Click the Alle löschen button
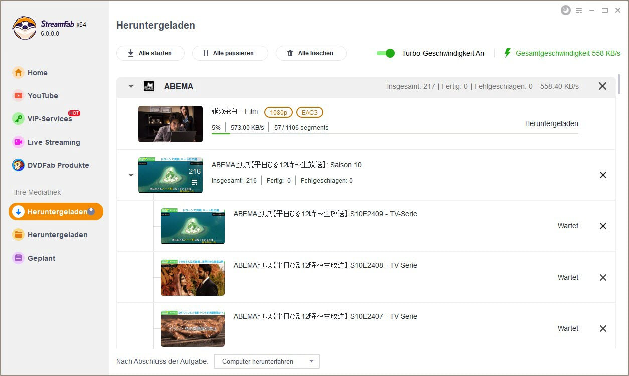The image size is (629, 376). click(x=311, y=53)
